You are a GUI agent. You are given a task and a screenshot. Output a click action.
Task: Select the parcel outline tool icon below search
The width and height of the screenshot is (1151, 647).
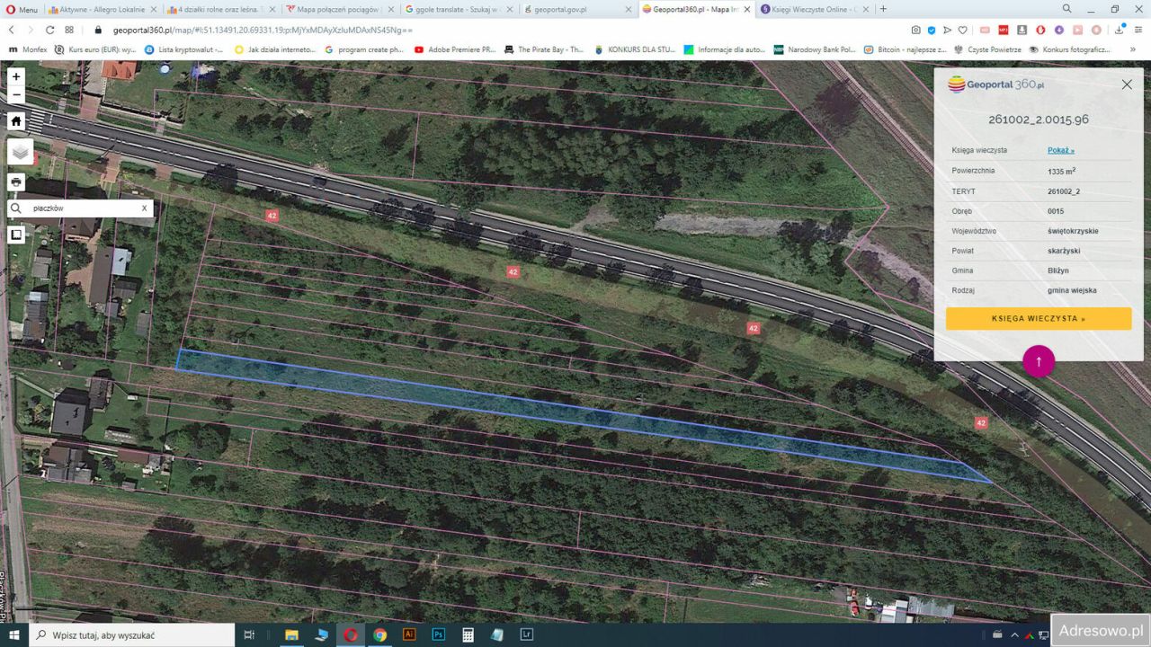pos(15,234)
